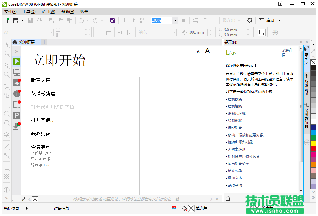
Task: Click the new tab plus button
Action: (x=44, y=42)
